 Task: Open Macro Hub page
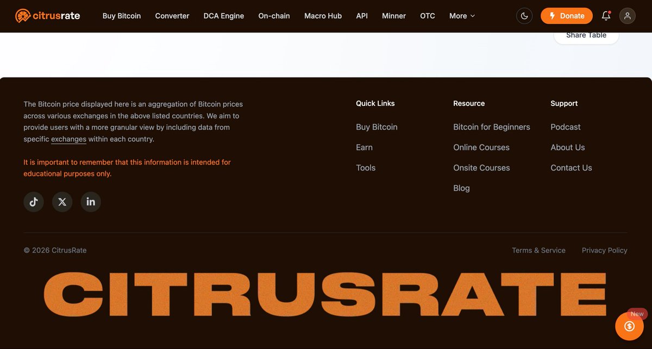click(323, 16)
